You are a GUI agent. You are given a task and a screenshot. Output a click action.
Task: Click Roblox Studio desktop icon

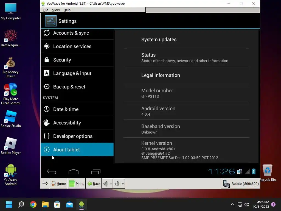coord(11,119)
